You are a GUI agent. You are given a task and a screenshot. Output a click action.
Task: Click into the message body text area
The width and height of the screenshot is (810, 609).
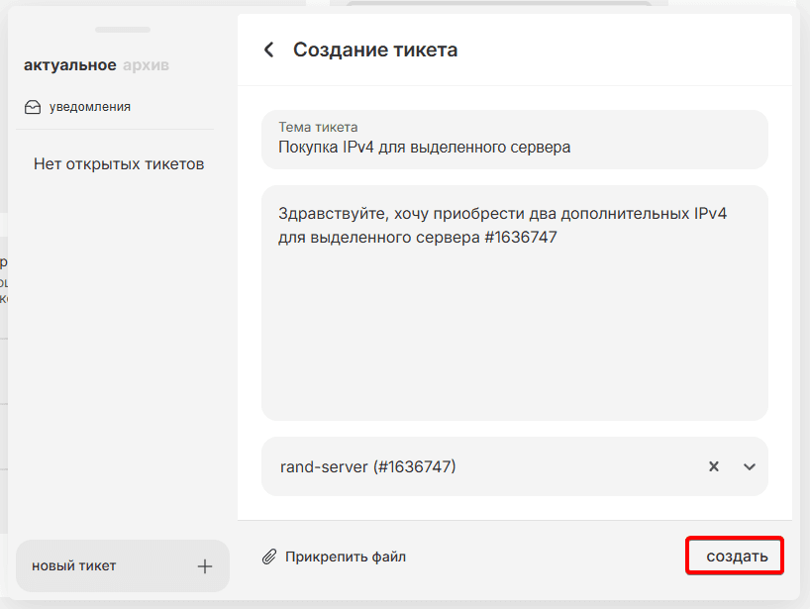point(514,337)
